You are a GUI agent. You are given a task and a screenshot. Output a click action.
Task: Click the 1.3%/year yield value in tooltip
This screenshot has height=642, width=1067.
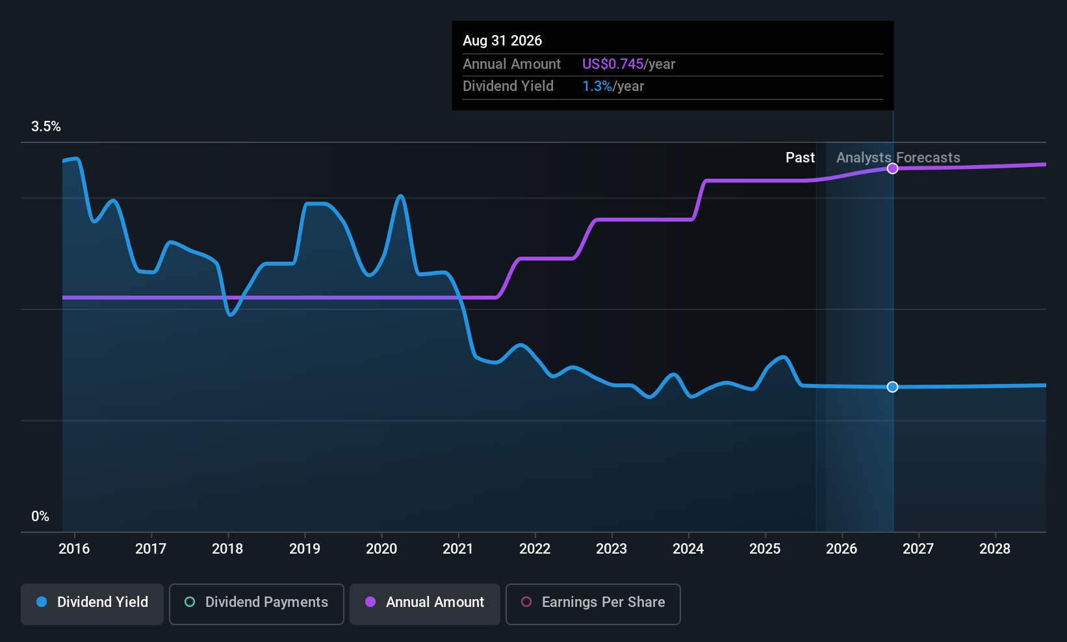(x=613, y=86)
